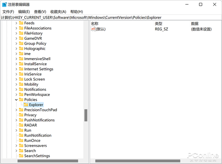Image resolution: width=222 pixels, height=164 pixels.
Task: Click the folder icon beside Lock Screen
Action: pos(21,79)
